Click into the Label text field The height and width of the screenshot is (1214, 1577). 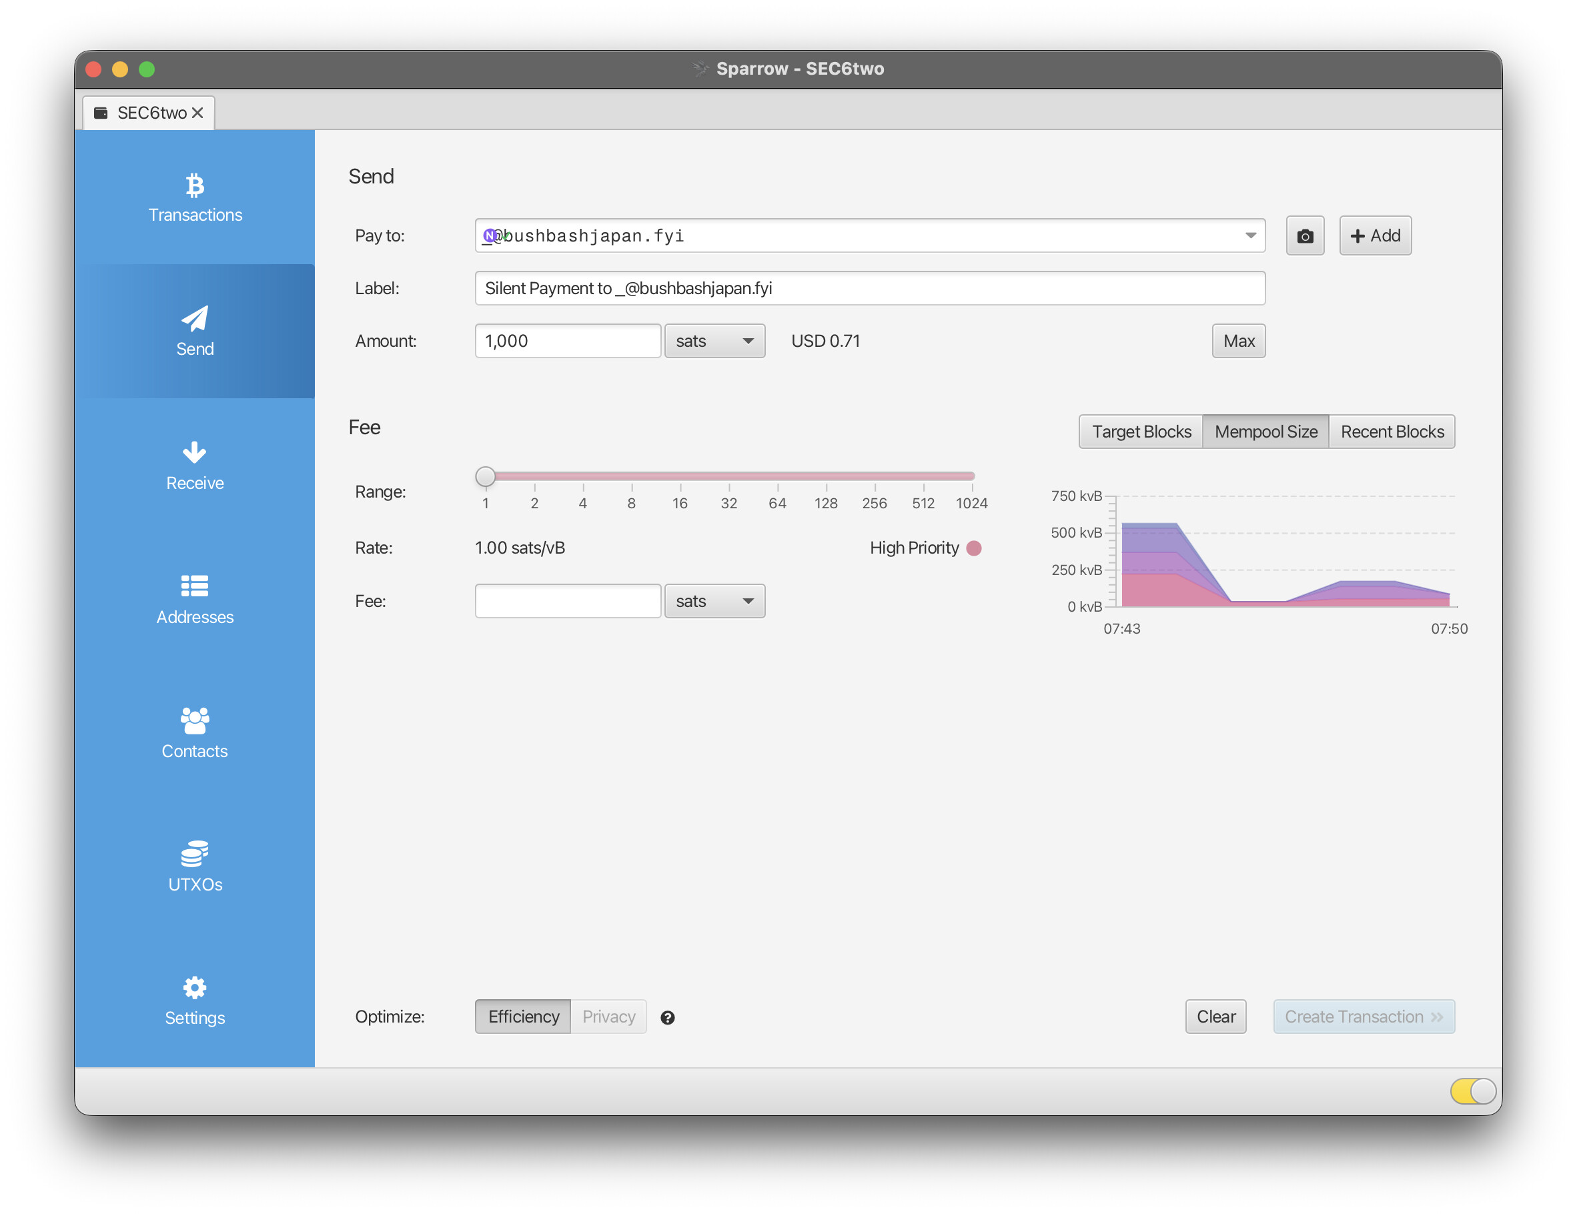pos(869,289)
